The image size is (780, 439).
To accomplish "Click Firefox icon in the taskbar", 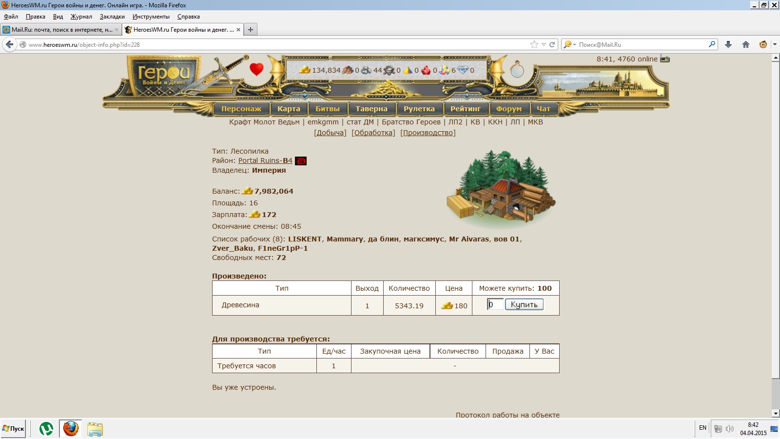I will (71, 429).
